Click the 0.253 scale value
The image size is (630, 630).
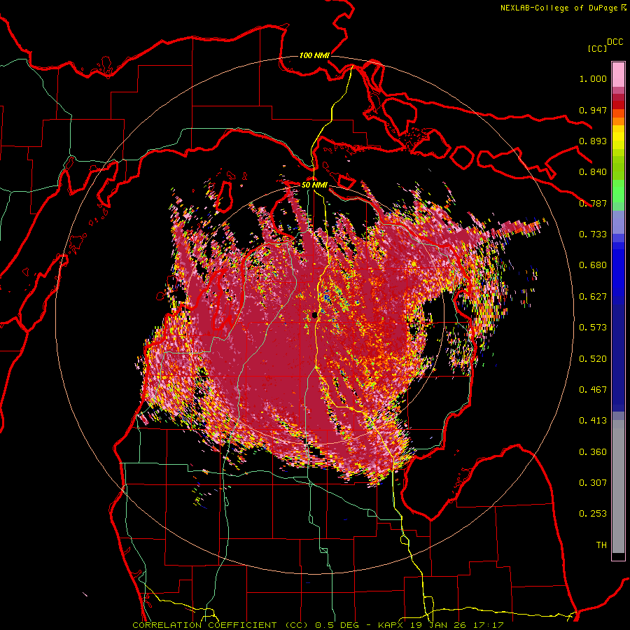click(593, 514)
